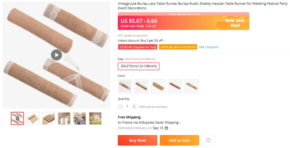The height and width of the screenshot is (148, 290).
Task: View the second gallery thumbnail
Action: [x=33, y=118]
